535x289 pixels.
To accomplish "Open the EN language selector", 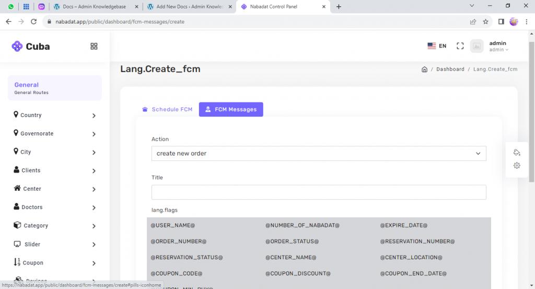I will [437, 46].
